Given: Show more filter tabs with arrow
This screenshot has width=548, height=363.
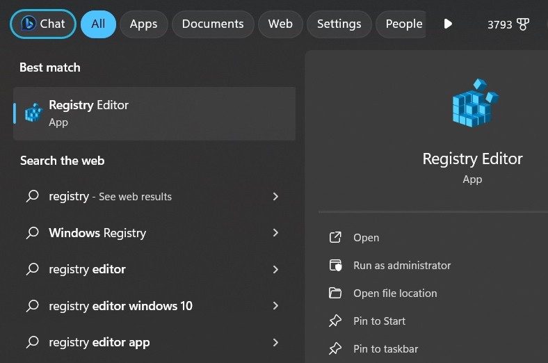Looking at the screenshot, I should click(x=448, y=24).
